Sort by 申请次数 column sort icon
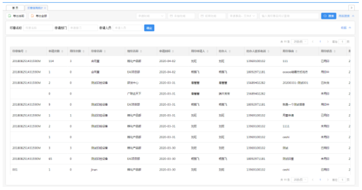This screenshot has height=190, width=362. 62,51
